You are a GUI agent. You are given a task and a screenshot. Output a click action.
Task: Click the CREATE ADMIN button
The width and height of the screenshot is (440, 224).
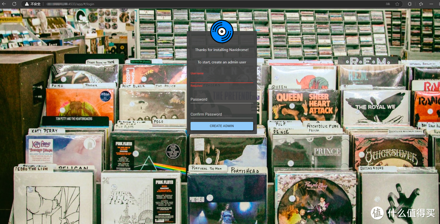pyautogui.click(x=222, y=126)
